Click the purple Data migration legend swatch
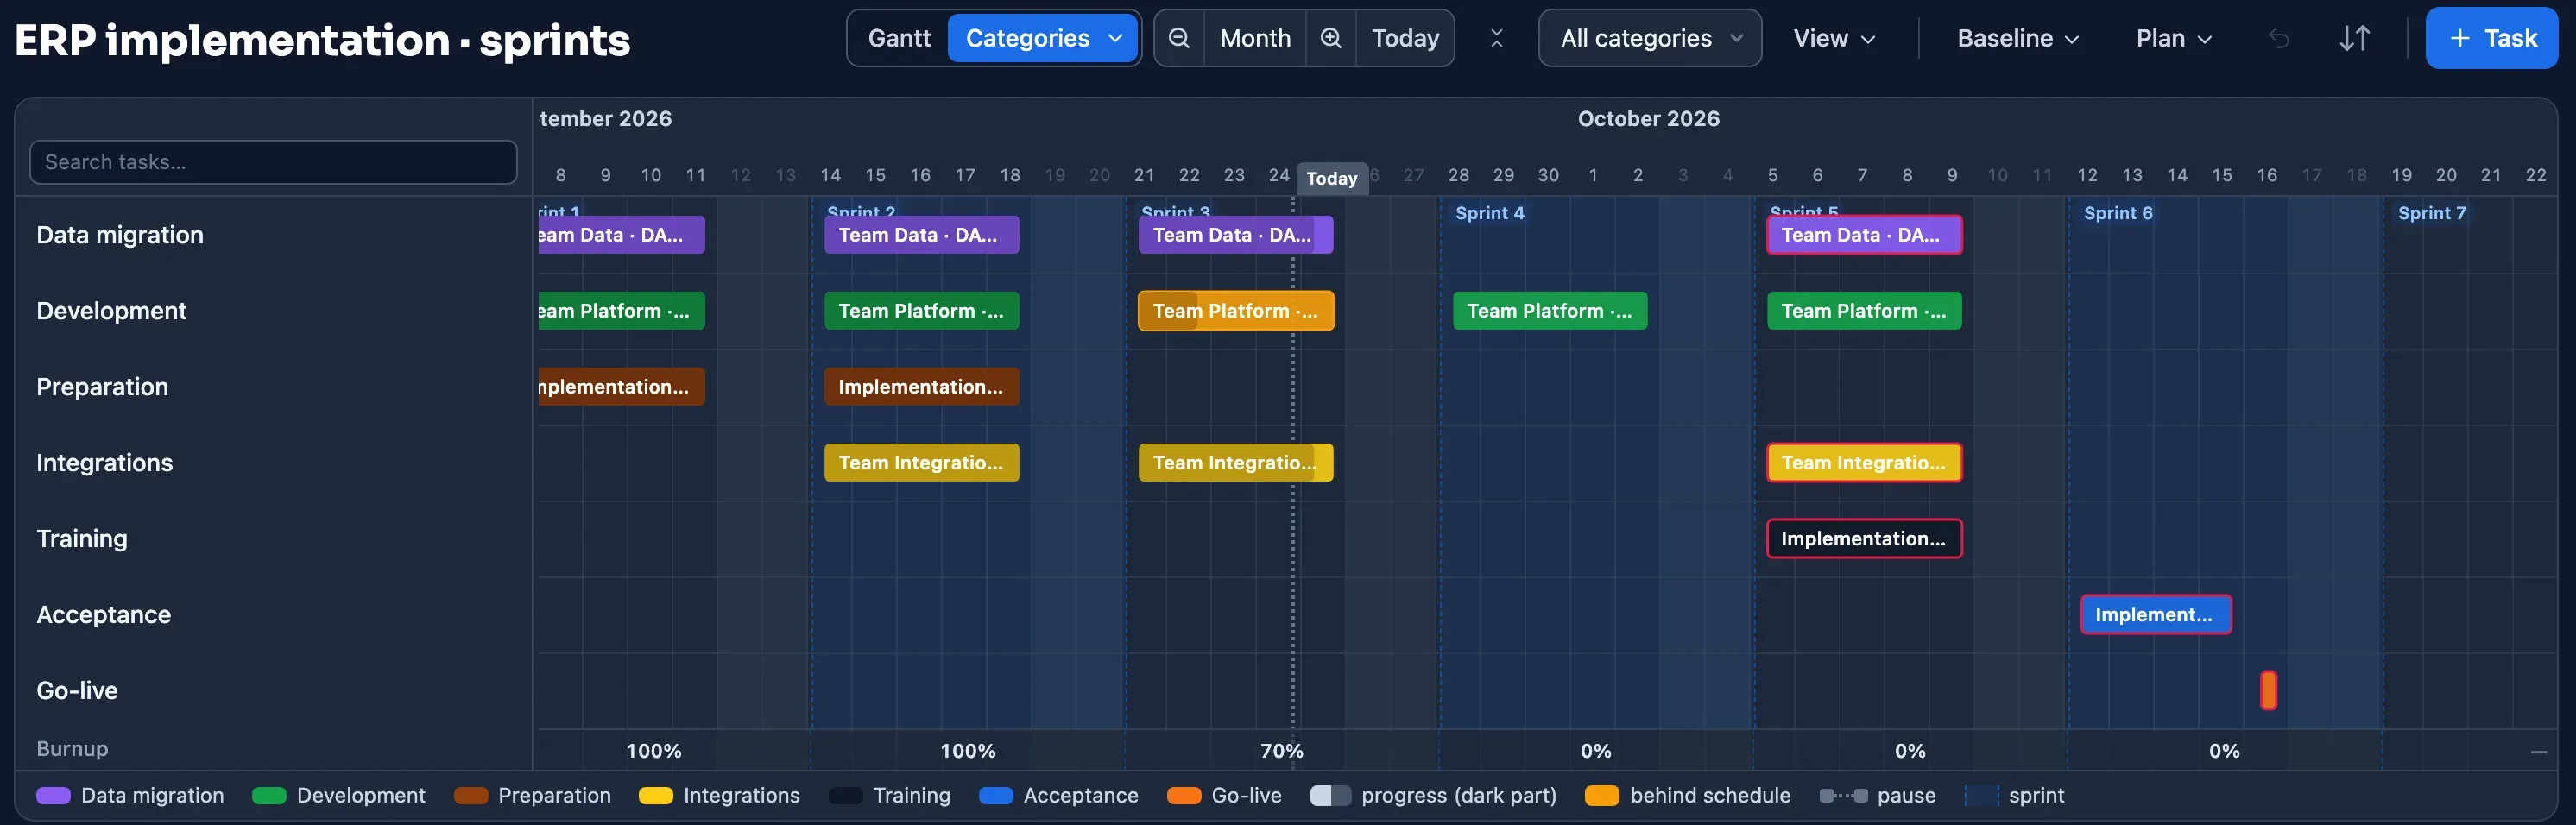This screenshot has height=825, width=2576. pyautogui.click(x=53, y=796)
